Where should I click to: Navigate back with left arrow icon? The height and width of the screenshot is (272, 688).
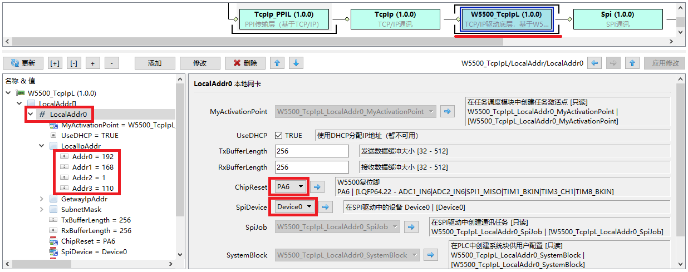[x=594, y=63]
